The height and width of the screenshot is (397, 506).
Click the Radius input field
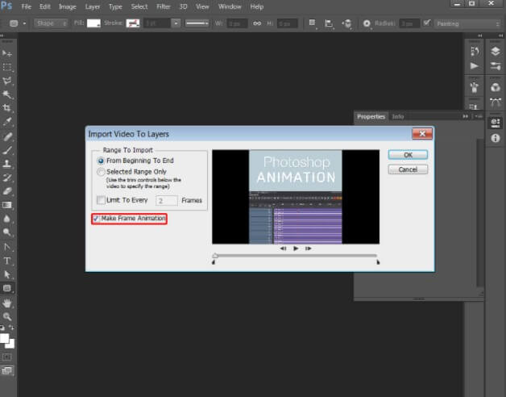(x=409, y=23)
